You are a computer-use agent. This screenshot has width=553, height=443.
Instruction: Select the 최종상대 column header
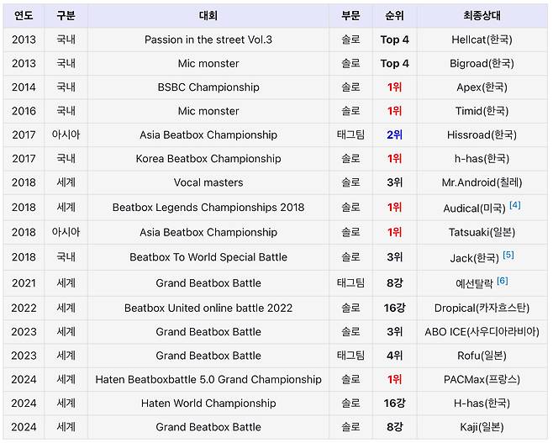482,15
